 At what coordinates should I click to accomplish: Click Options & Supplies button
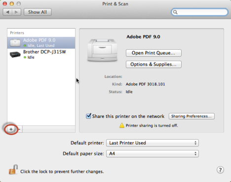click(154, 64)
